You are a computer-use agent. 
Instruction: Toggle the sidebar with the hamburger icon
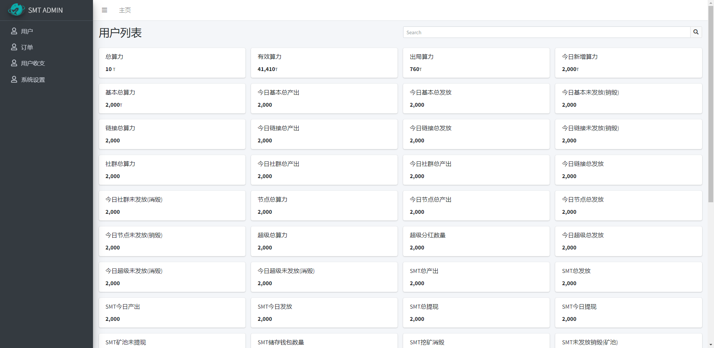coord(104,10)
